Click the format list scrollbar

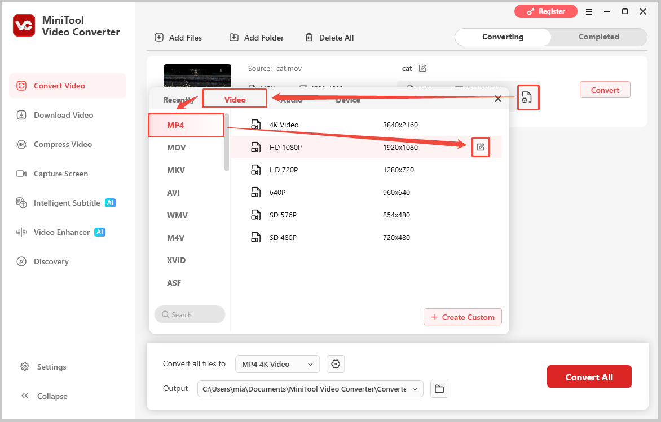coord(227,143)
